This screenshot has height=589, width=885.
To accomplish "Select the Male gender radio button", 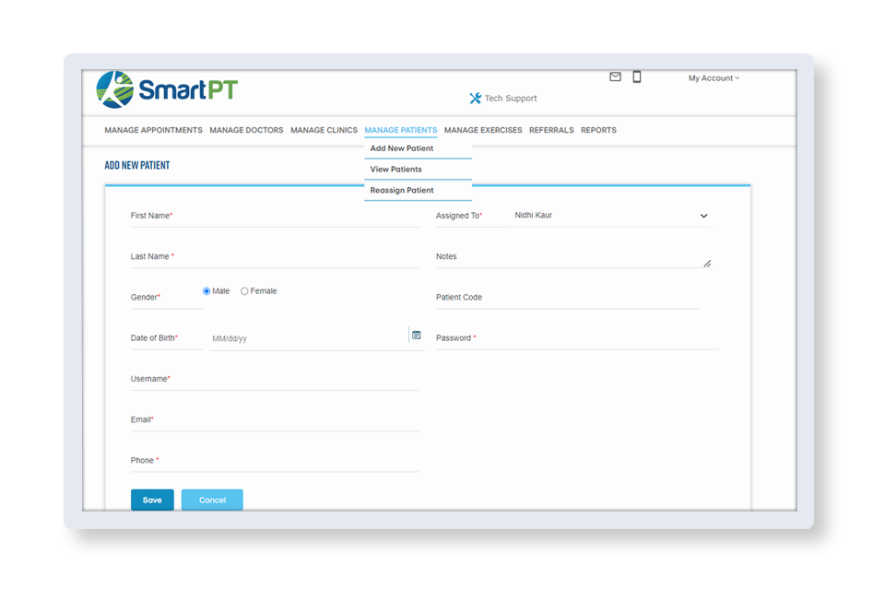I will [206, 291].
